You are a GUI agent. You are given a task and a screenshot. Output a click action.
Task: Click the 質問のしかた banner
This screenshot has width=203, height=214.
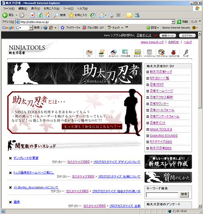pos(168,177)
